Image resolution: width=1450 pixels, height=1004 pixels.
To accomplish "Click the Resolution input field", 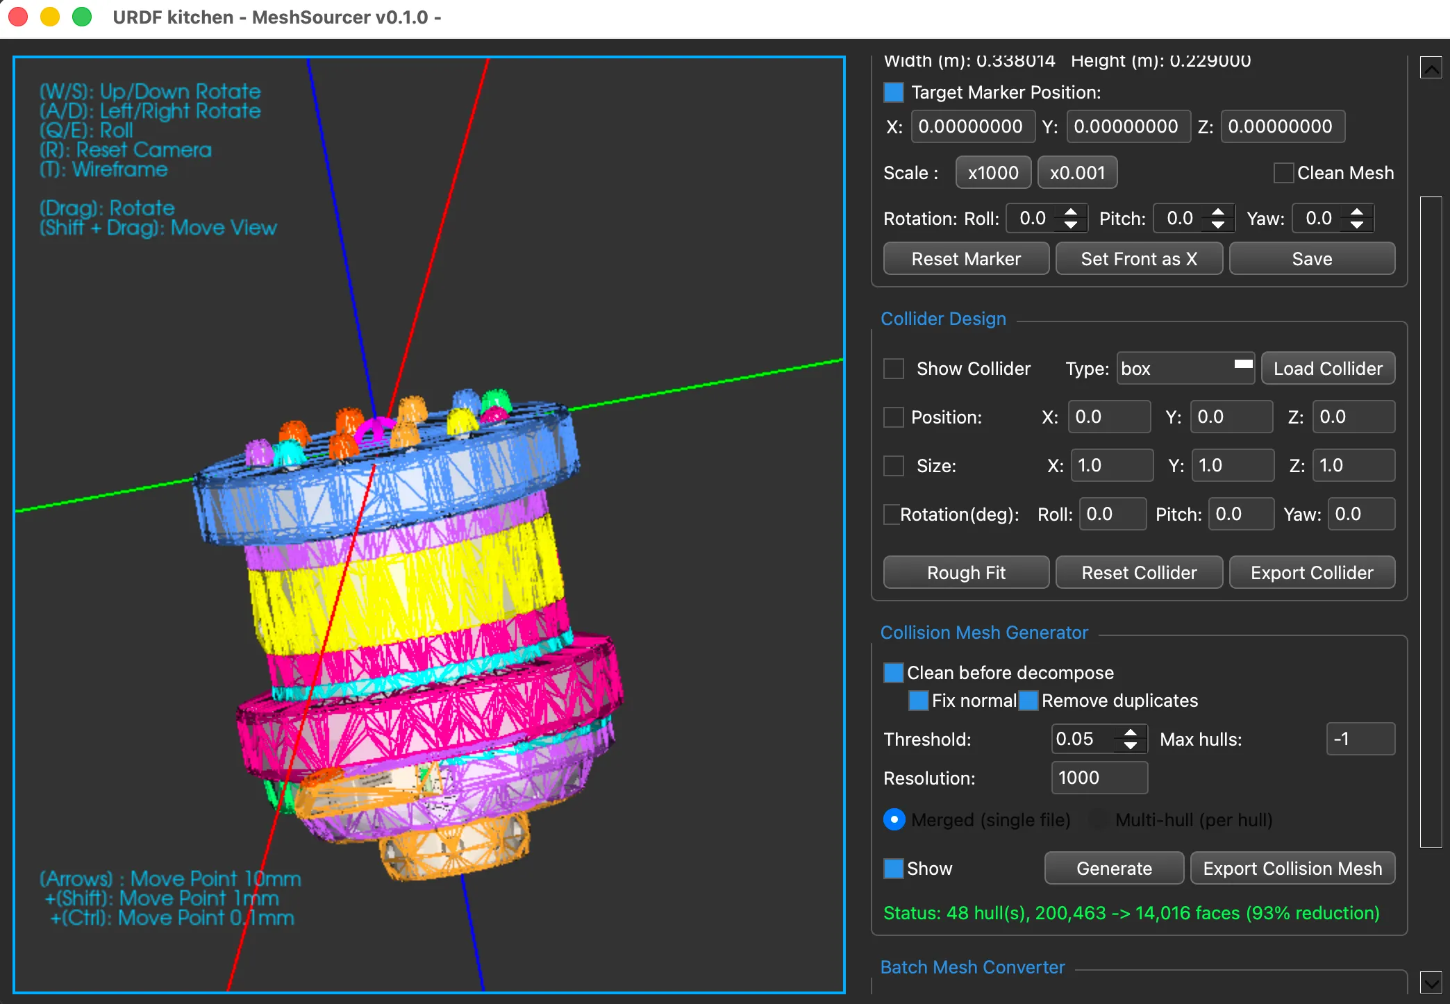I will [1099, 778].
